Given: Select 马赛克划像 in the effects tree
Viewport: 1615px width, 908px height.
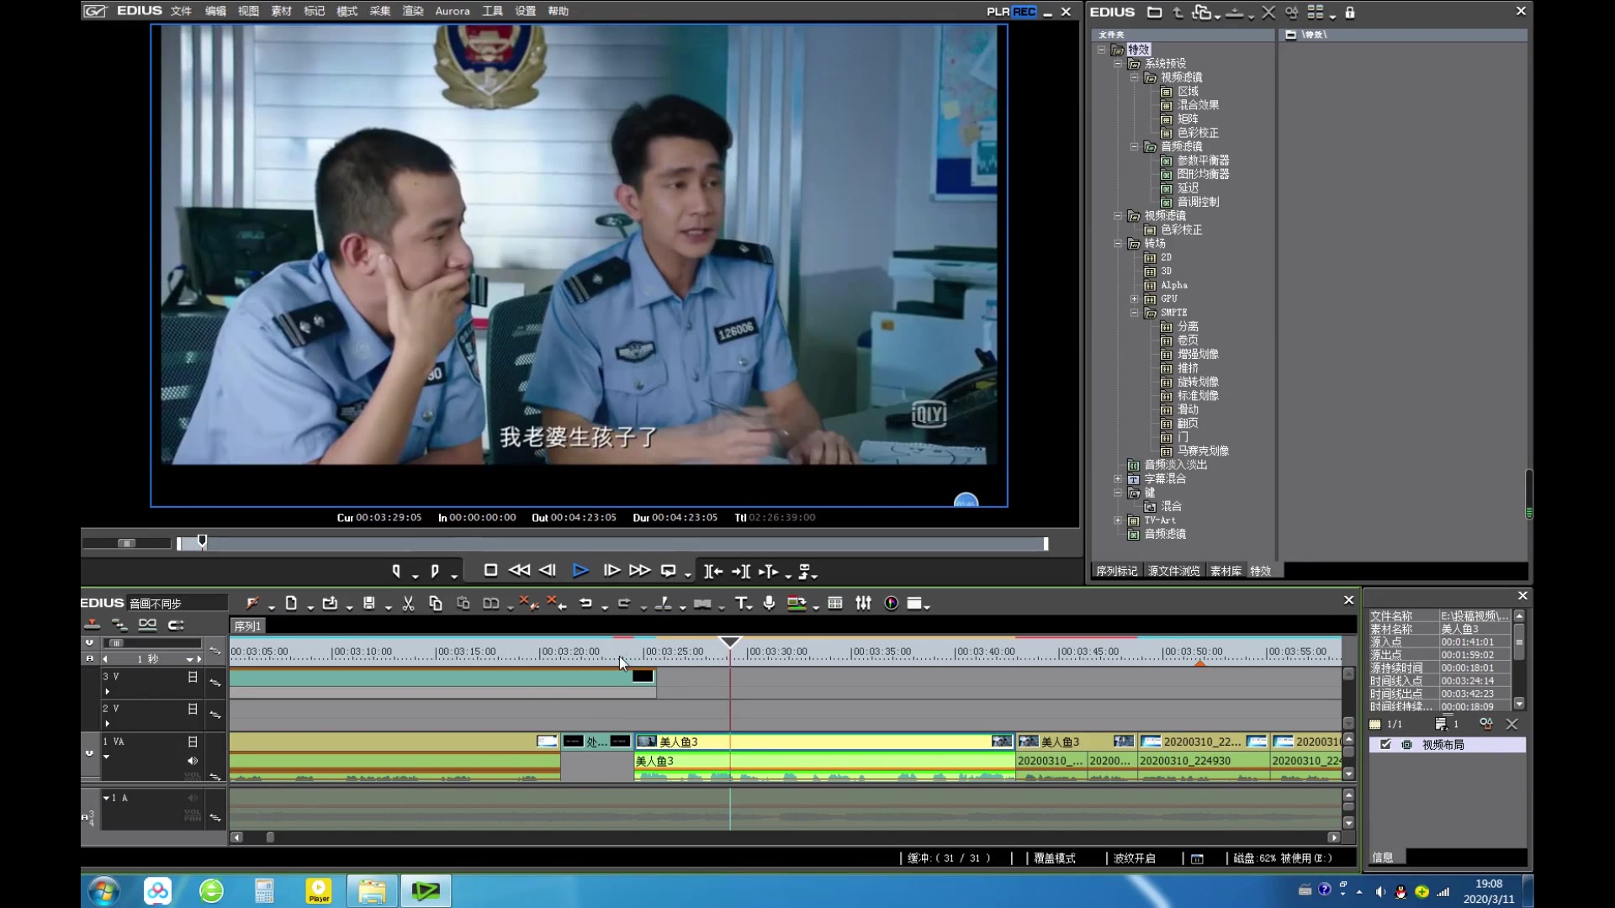Looking at the screenshot, I should coord(1203,451).
